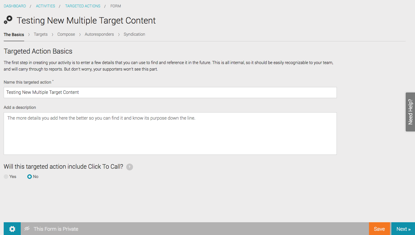Switch to the Autoresponders step

pyautogui.click(x=99, y=34)
